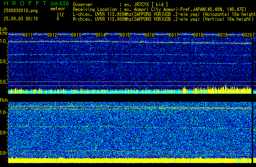Click the 0011 time marker in Lch
The height and width of the screenshot is (167, 256).
[x=28, y=35]
